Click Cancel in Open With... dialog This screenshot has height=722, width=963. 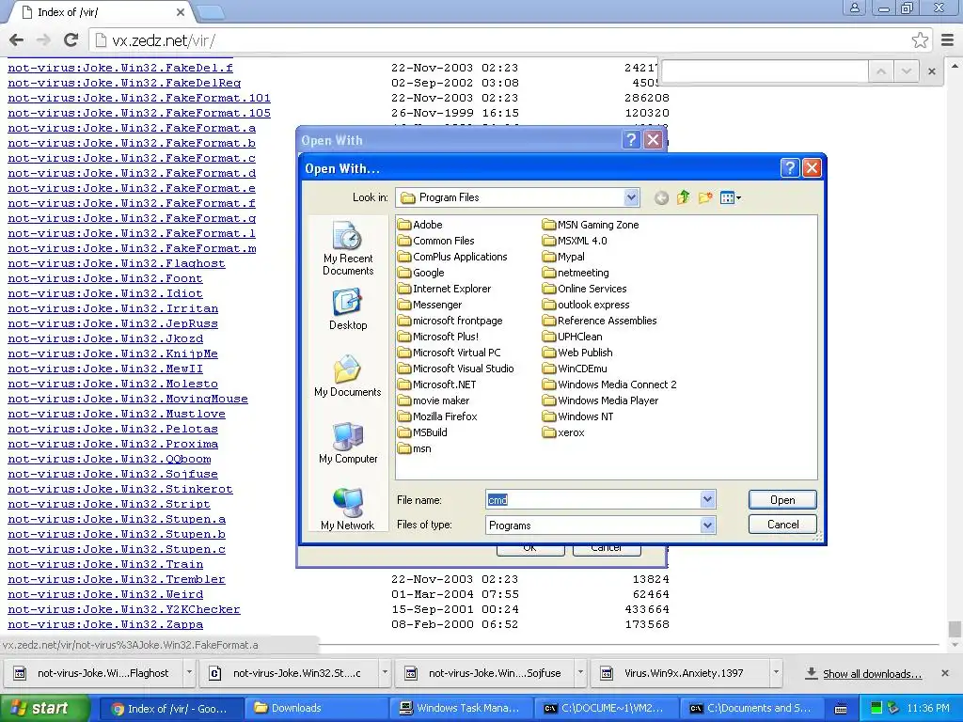click(x=782, y=525)
